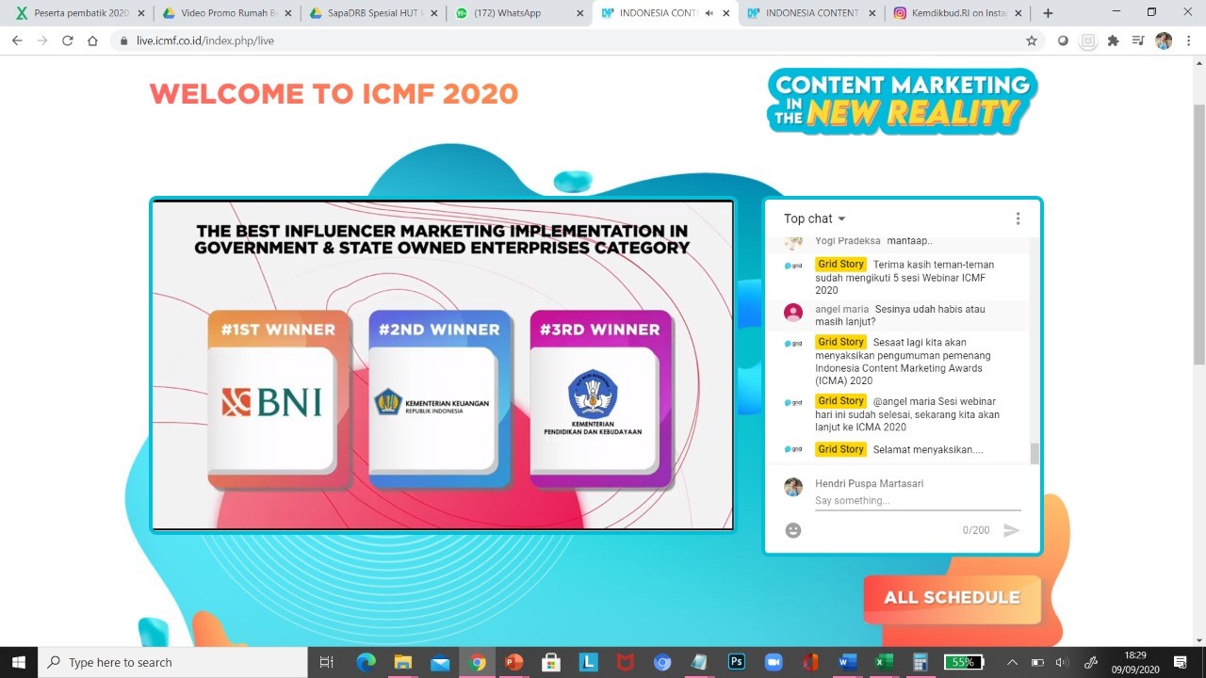
Task: Open Microsoft Edge from the taskbar
Action: (x=366, y=662)
